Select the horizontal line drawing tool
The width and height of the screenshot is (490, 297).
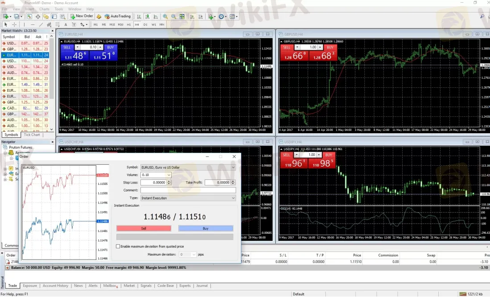pyautogui.click(x=32, y=24)
